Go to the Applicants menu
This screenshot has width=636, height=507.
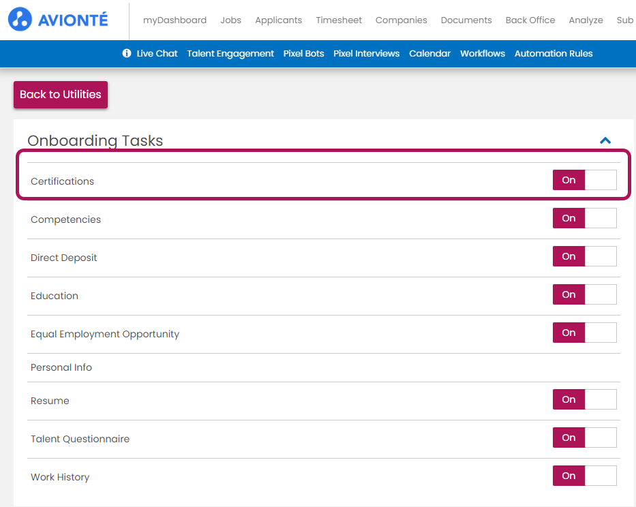point(278,20)
